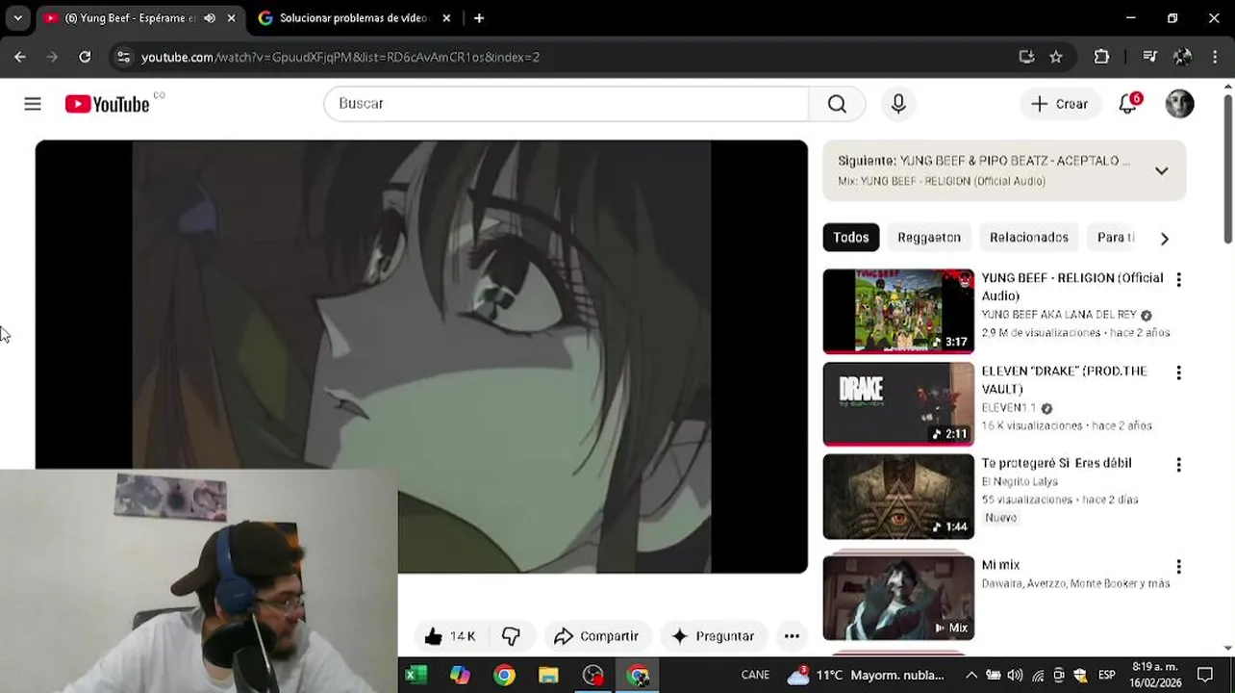The height and width of the screenshot is (693, 1235).
Task: Click the install app icon in address bar
Action: [1026, 57]
